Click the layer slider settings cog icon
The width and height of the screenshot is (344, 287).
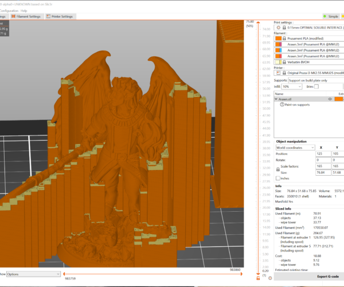270,278
